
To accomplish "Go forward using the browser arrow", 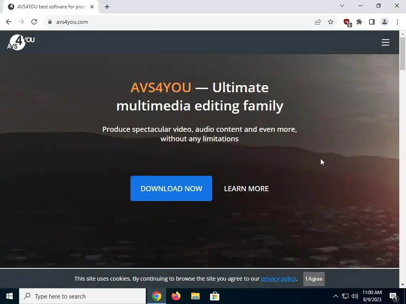I will coord(21,22).
